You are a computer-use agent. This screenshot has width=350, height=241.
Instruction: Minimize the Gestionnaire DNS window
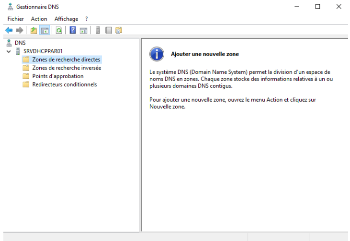pyautogui.click(x=297, y=7)
